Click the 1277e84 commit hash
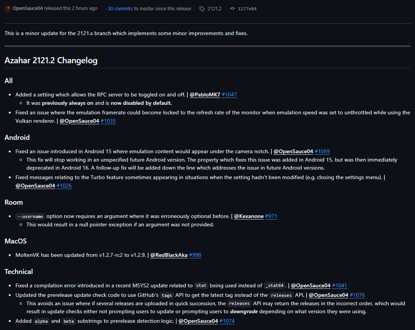This screenshot has height=330, width=415. click(247, 9)
